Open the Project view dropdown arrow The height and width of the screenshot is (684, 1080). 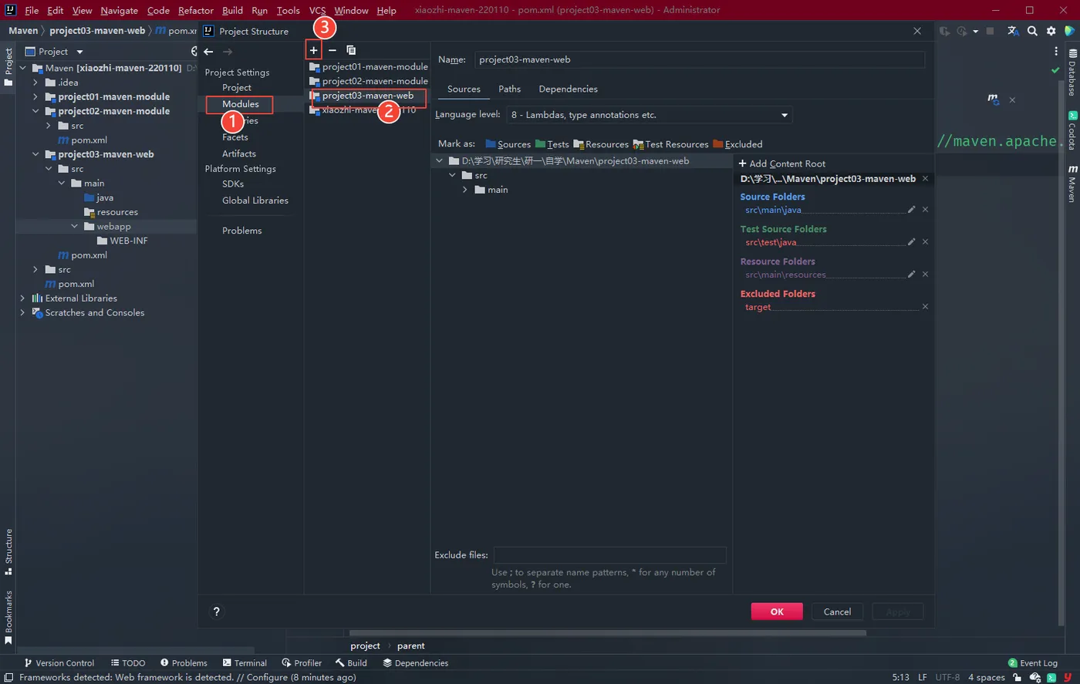coord(79,52)
